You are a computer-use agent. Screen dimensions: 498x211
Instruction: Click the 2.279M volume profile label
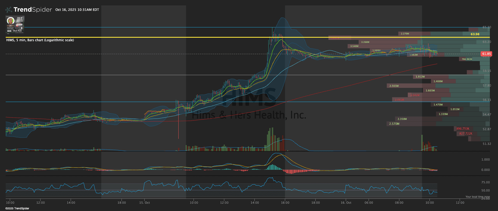click(405, 34)
